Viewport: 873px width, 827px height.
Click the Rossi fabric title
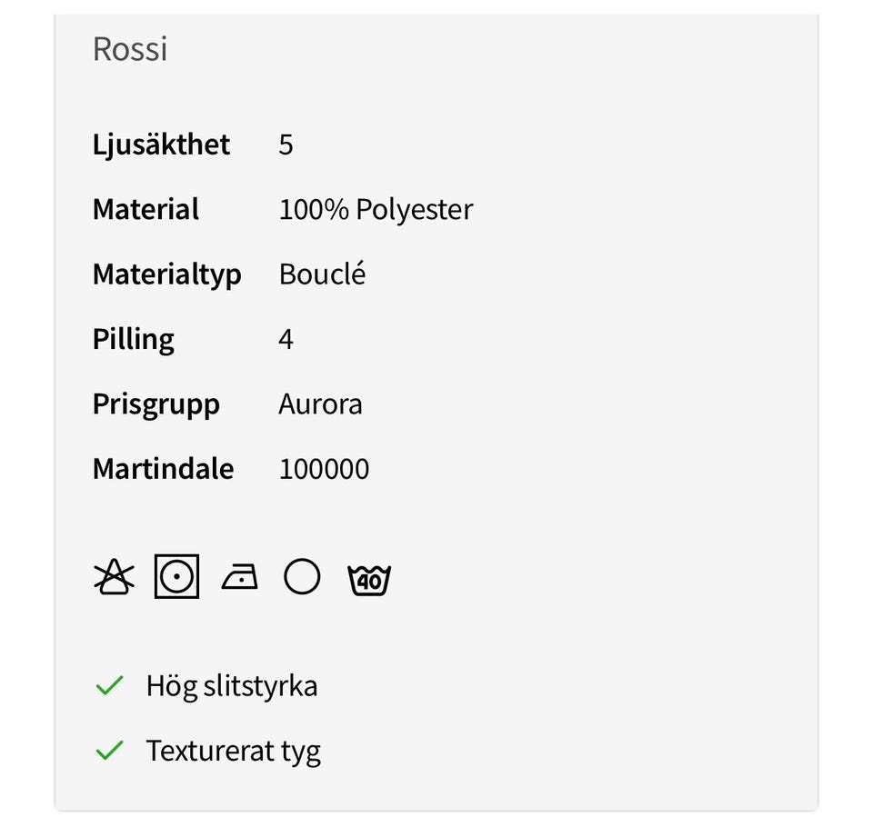point(130,49)
